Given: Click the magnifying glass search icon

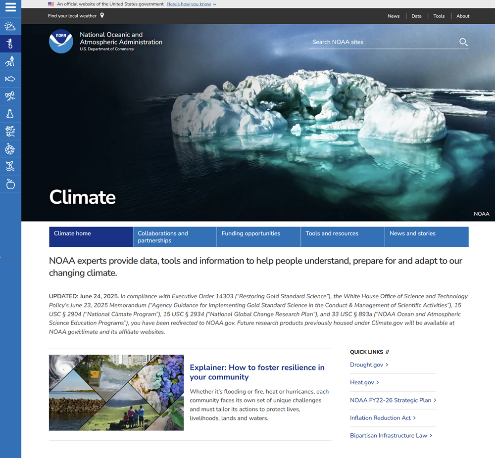Looking at the screenshot, I should [x=463, y=42].
